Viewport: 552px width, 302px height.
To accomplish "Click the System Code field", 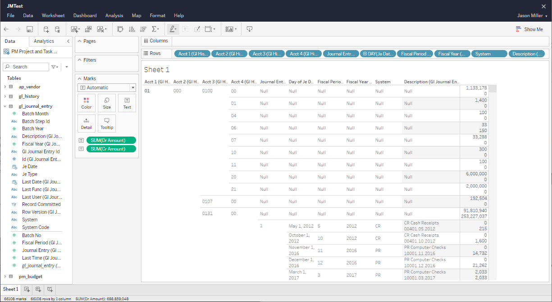I will 36,227.
